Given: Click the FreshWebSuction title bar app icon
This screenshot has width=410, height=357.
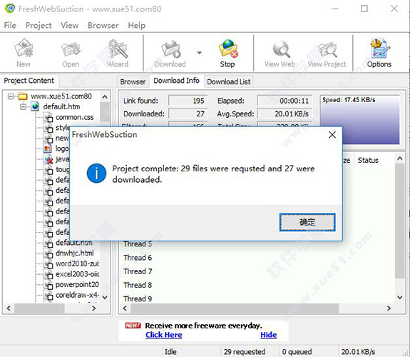Looking at the screenshot, I should [10, 9].
